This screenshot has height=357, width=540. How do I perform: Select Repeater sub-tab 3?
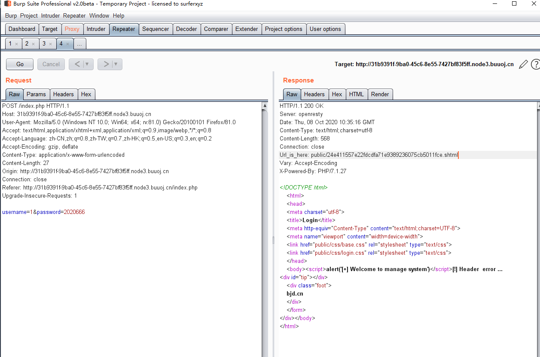(43, 44)
